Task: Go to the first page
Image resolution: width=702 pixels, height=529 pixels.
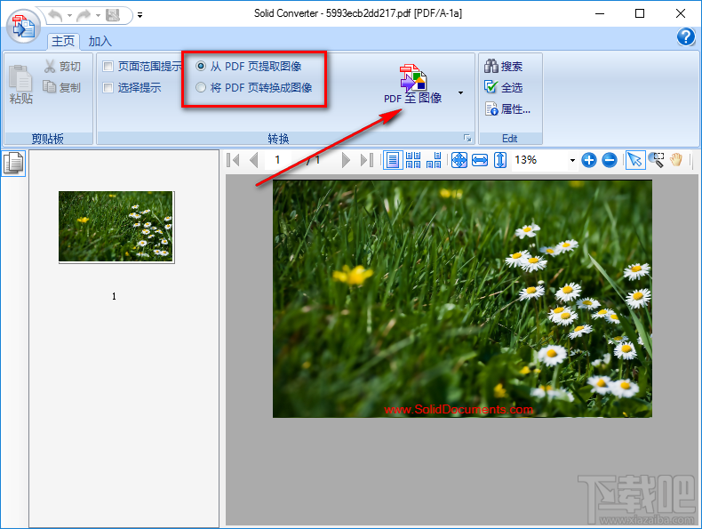Action: [x=233, y=160]
